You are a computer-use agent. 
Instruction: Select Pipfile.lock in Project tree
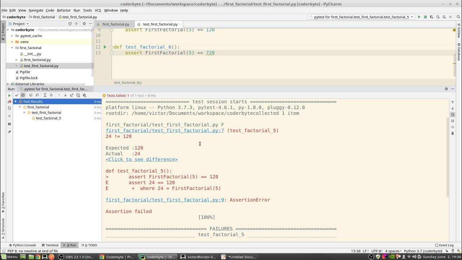coord(29,78)
